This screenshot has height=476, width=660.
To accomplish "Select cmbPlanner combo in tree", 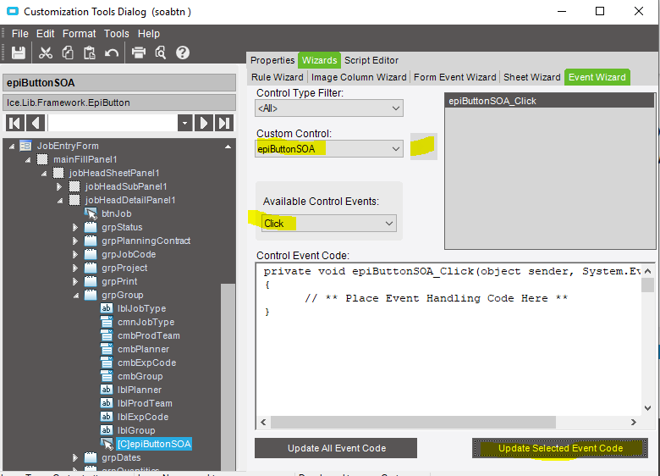I will click(x=143, y=349).
